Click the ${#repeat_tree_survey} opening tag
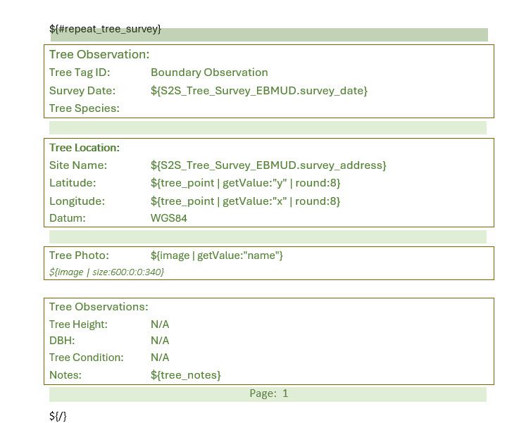Image resolution: width=519 pixels, height=423 pixels. [x=105, y=29]
